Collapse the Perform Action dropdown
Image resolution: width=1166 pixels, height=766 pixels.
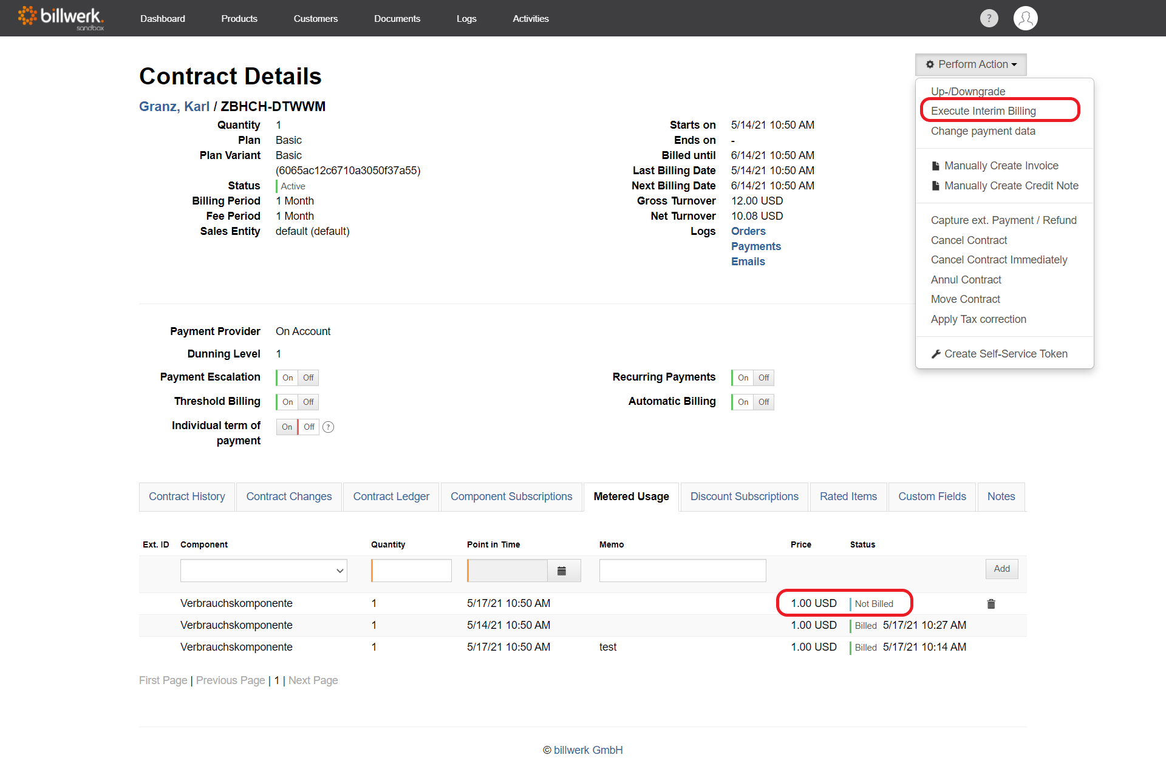tap(970, 64)
